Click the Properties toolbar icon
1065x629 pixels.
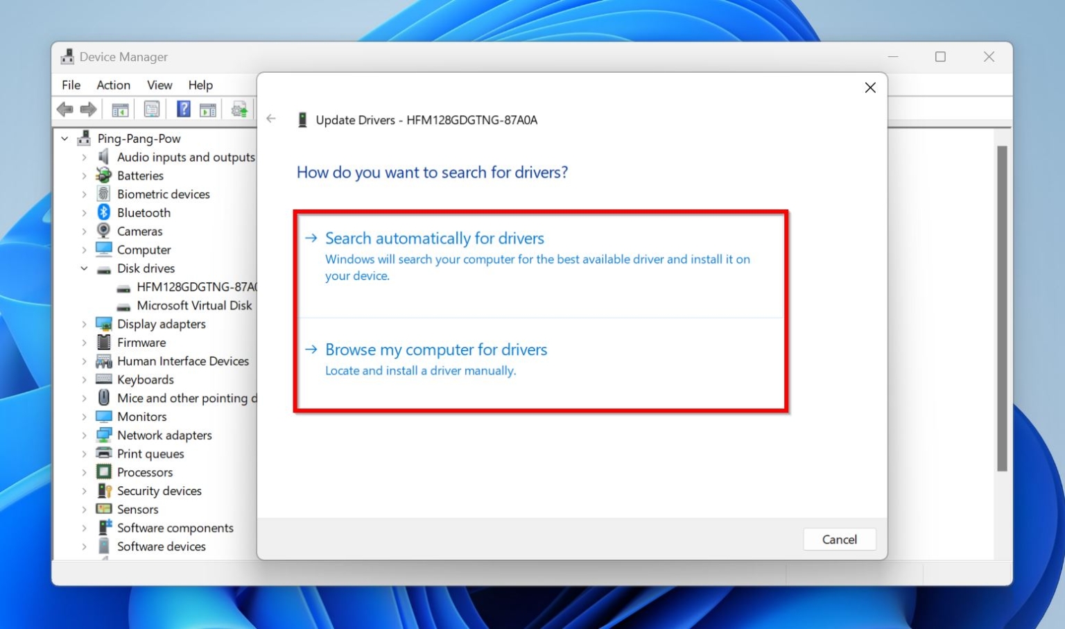coord(151,108)
